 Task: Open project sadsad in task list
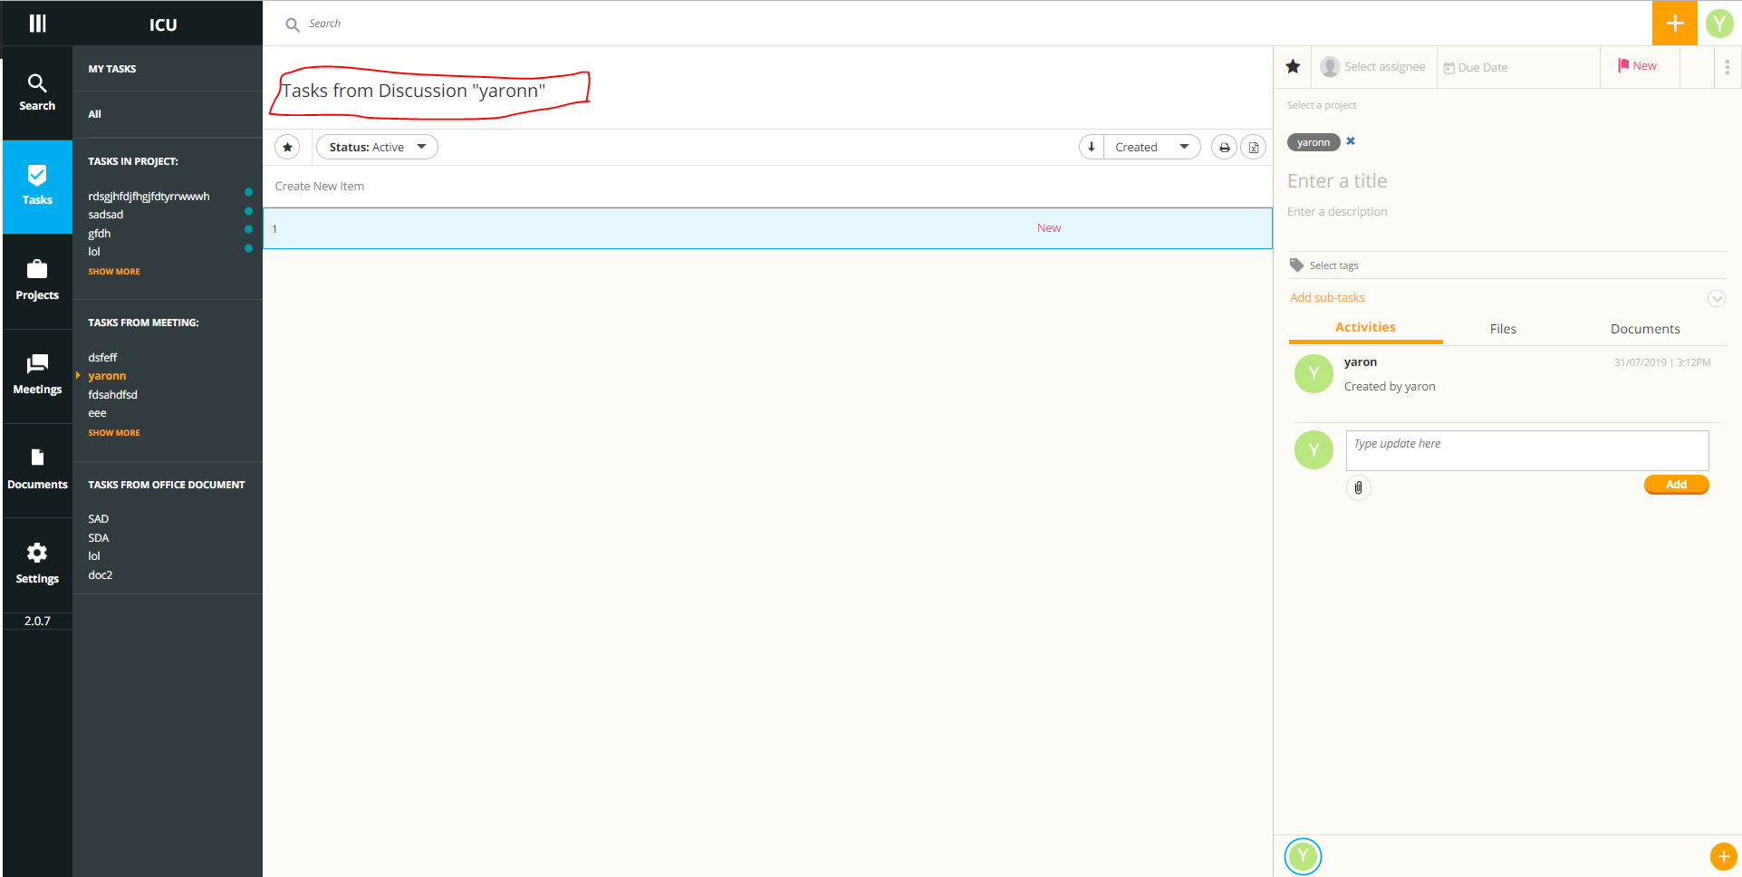(x=106, y=215)
